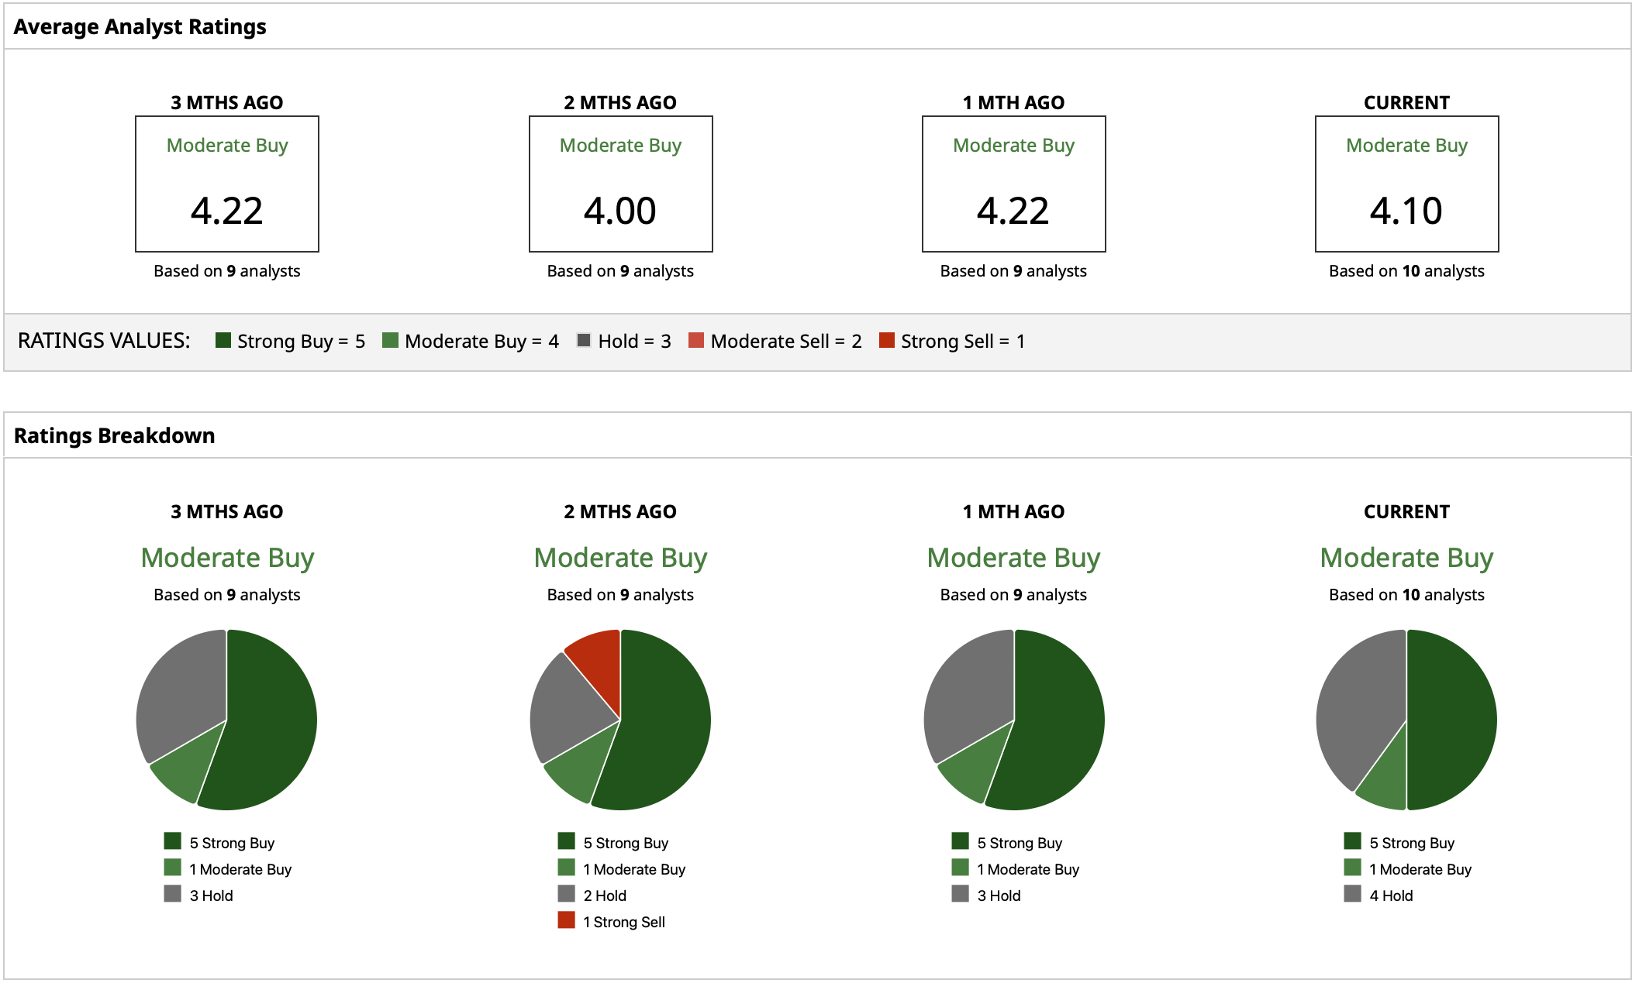Click the '1 Strong Sell' legend icon

point(566,920)
